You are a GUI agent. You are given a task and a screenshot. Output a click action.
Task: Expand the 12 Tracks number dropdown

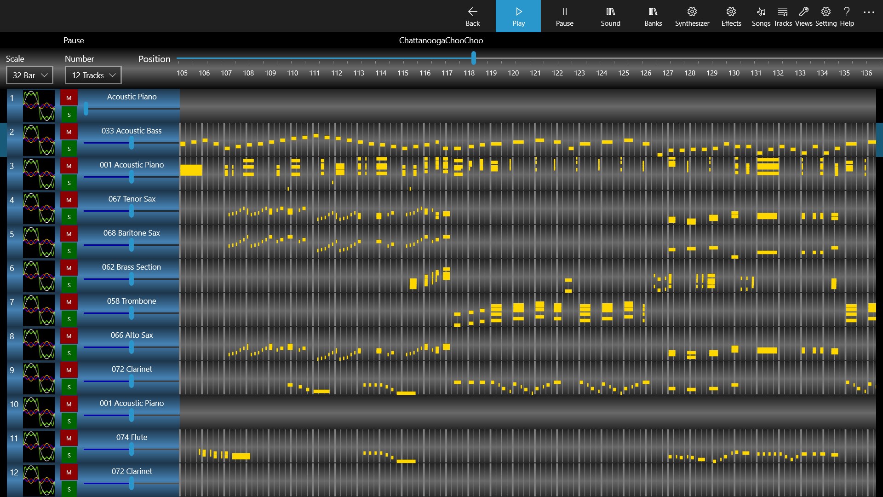93,75
